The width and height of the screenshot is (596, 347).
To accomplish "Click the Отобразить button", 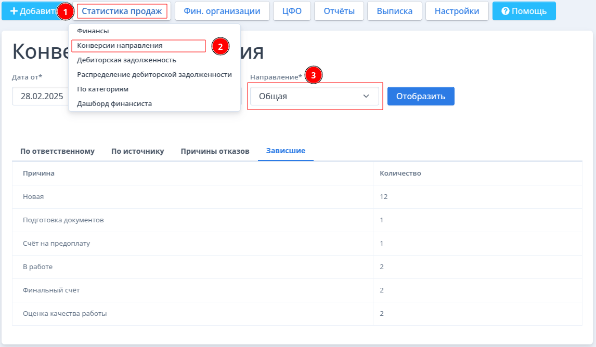I will point(421,96).
